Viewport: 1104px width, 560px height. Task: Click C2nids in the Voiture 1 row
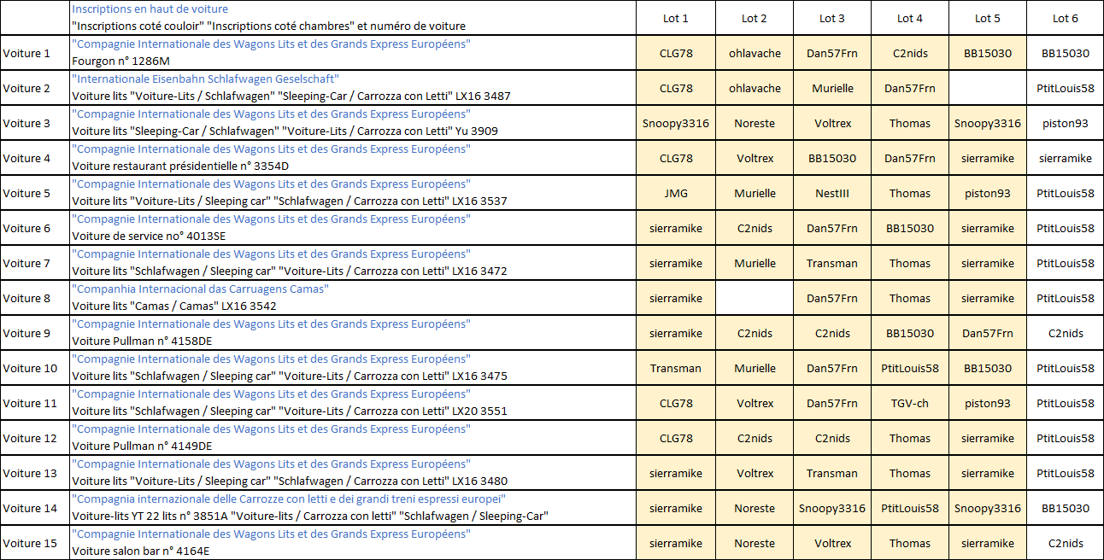pyautogui.click(x=910, y=53)
